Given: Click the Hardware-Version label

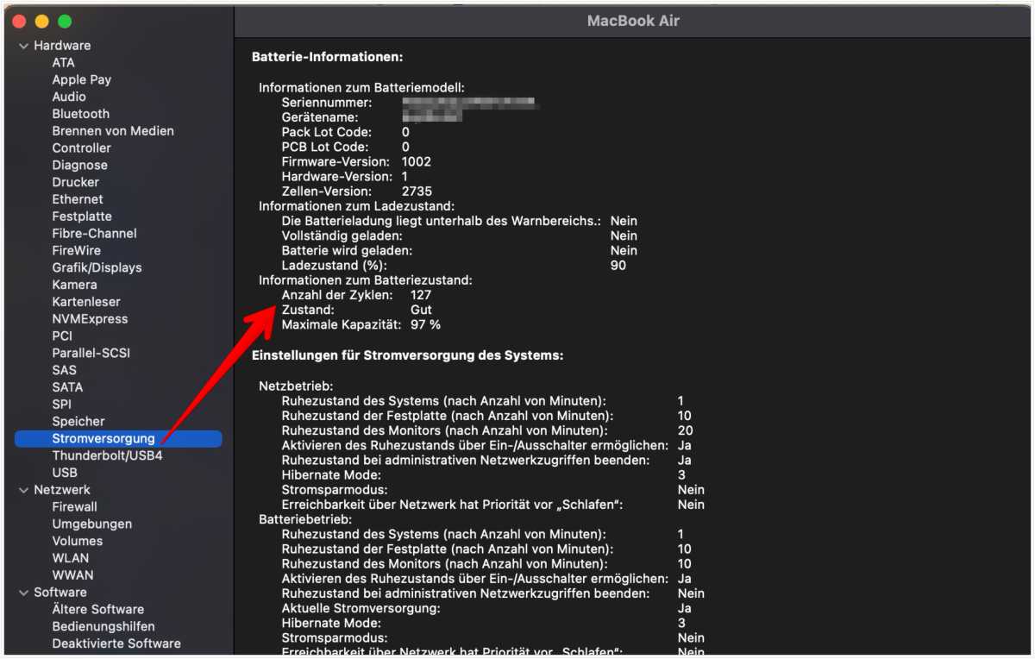Looking at the screenshot, I should pyautogui.click(x=336, y=176).
